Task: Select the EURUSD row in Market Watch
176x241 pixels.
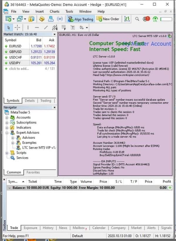Action: click(30, 46)
